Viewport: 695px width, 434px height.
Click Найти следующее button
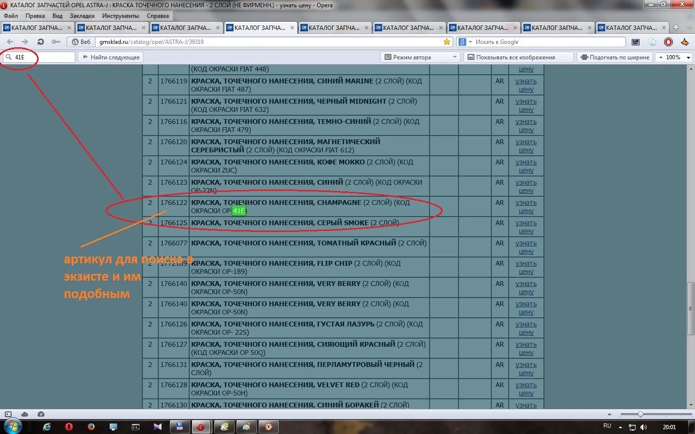pos(111,57)
